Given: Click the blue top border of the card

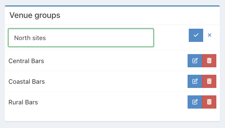Looking at the screenshot, I should (113, 6).
